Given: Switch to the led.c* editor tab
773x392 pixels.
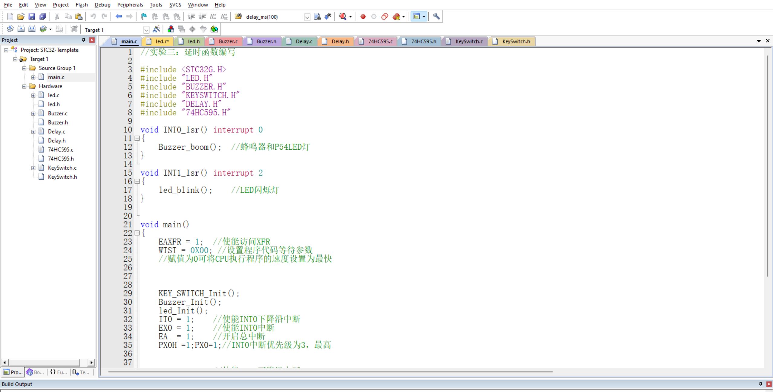Looking at the screenshot, I should 159,41.
